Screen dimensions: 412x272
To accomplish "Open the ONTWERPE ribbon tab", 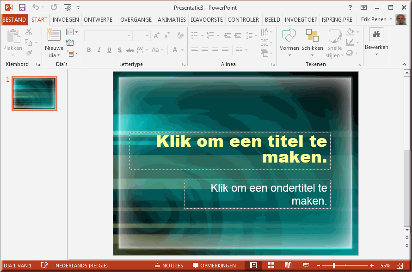I will [98, 19].
